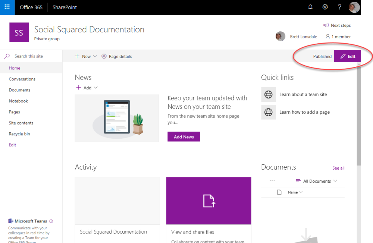Image resolution: width=373 pixels, height=243 pixels.
Task: Open the Page details panel
Action: click(x=117, y=56)
